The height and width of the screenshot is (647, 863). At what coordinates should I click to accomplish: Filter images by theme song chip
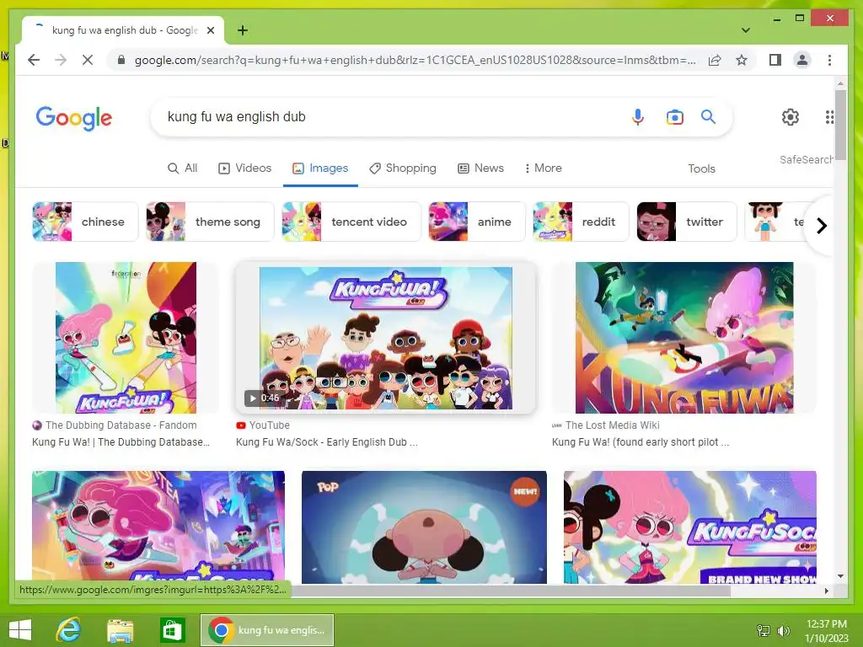tap(210, 222)
